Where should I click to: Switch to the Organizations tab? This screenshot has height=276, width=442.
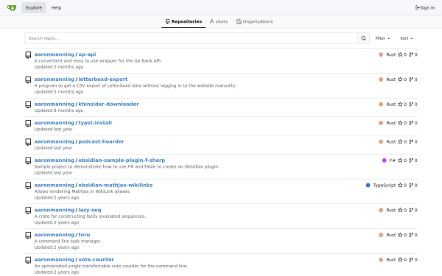255,21
